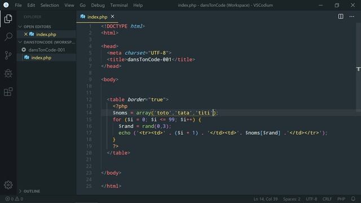Restore down the VSCodium window
Screen dimensions: 361x203
click(x=337, y=5)
